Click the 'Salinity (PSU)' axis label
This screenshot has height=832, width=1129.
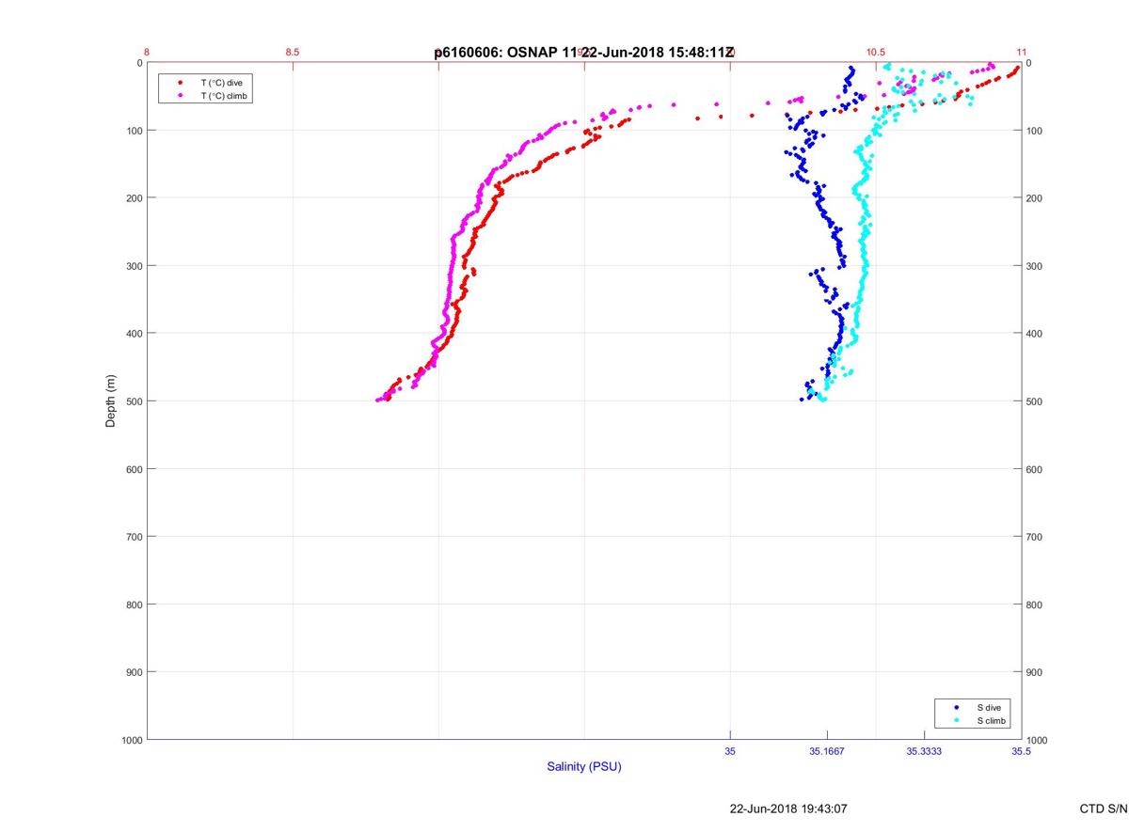[584, 767]
